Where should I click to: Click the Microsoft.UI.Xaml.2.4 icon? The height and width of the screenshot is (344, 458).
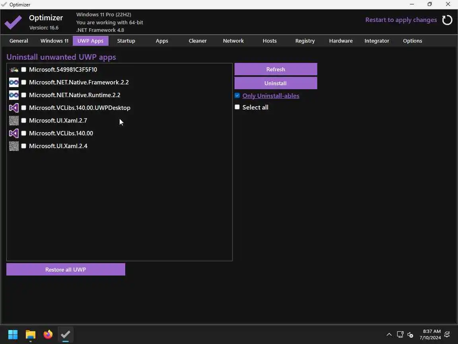[14, 146]
